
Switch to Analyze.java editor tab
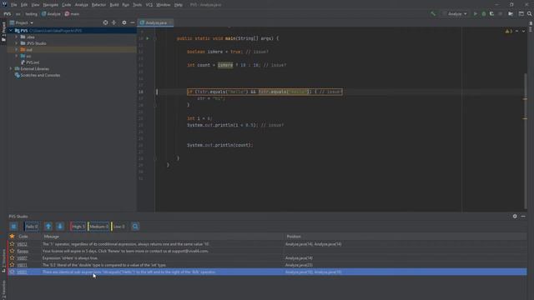click(x=155, y=22)
